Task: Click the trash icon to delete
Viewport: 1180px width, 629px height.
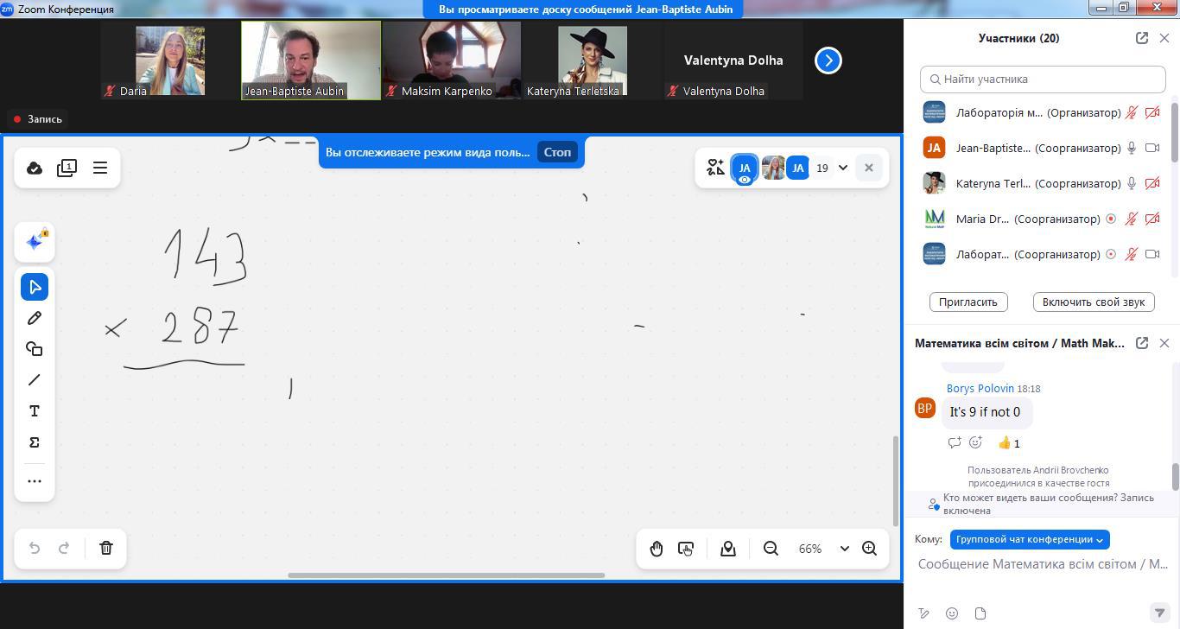Action: pos(106,549)
